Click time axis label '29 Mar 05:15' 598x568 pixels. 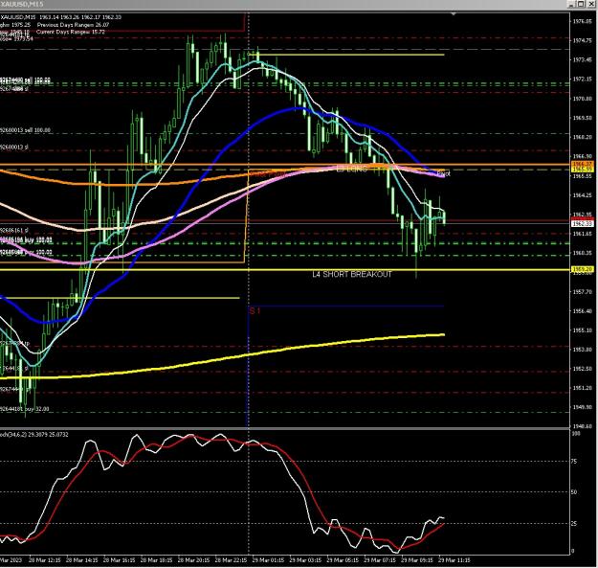(x=343, y=560)
